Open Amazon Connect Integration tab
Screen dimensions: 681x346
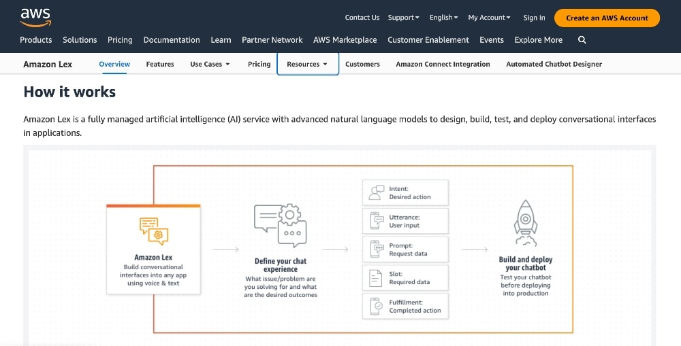coord(443,64)
